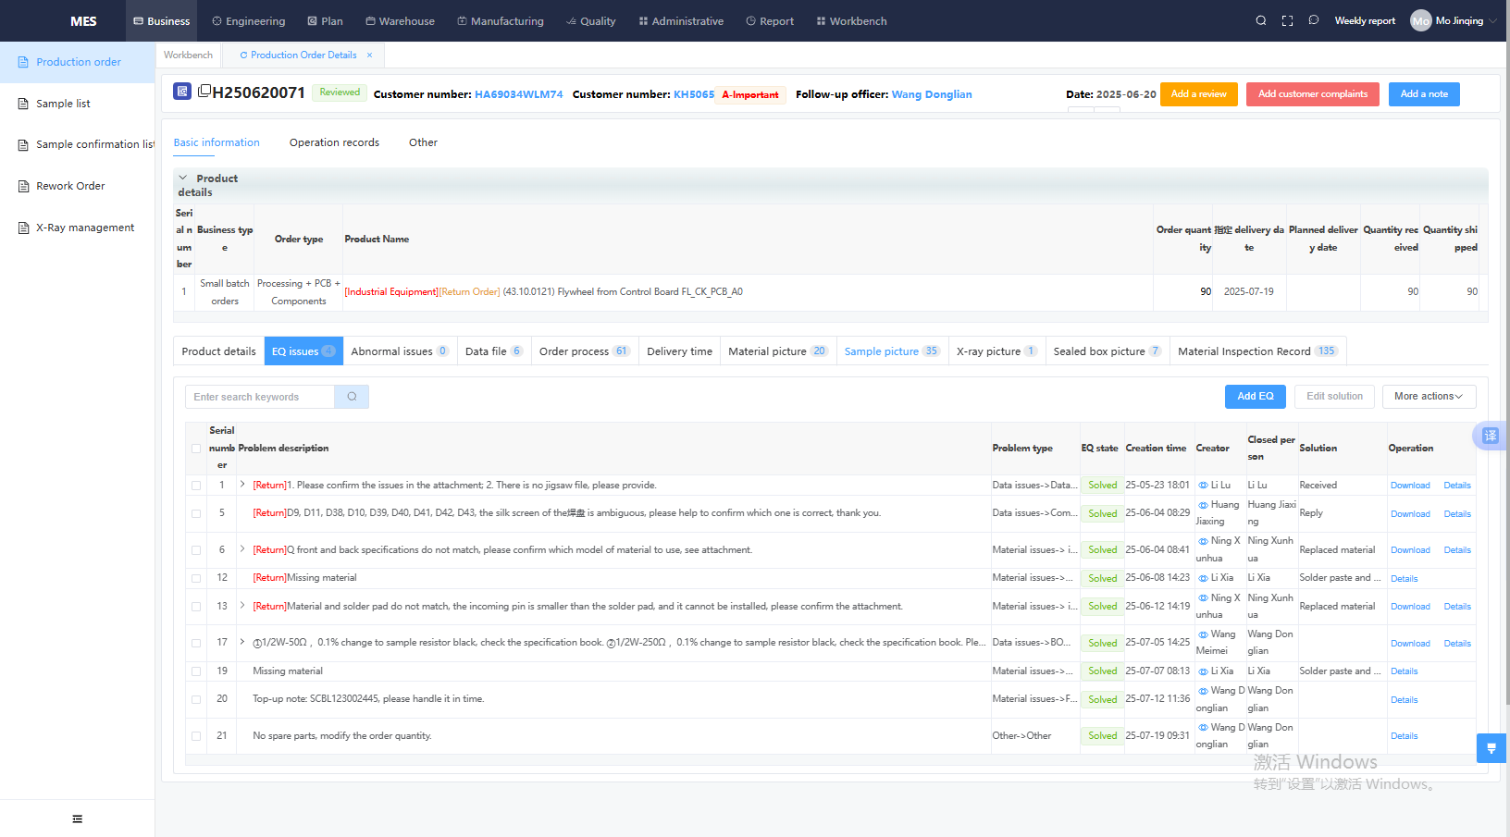The image size is (1510, 837).
Task: Check the box for the row 20 top-up note
Action: (196, 700)
